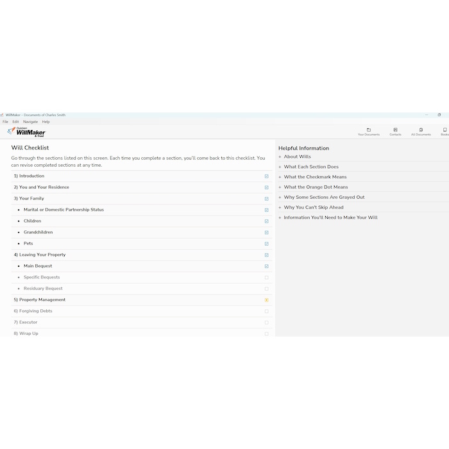449x449 pixels.
Task: Select the Property Management section row
Action: tap(42, 300)
